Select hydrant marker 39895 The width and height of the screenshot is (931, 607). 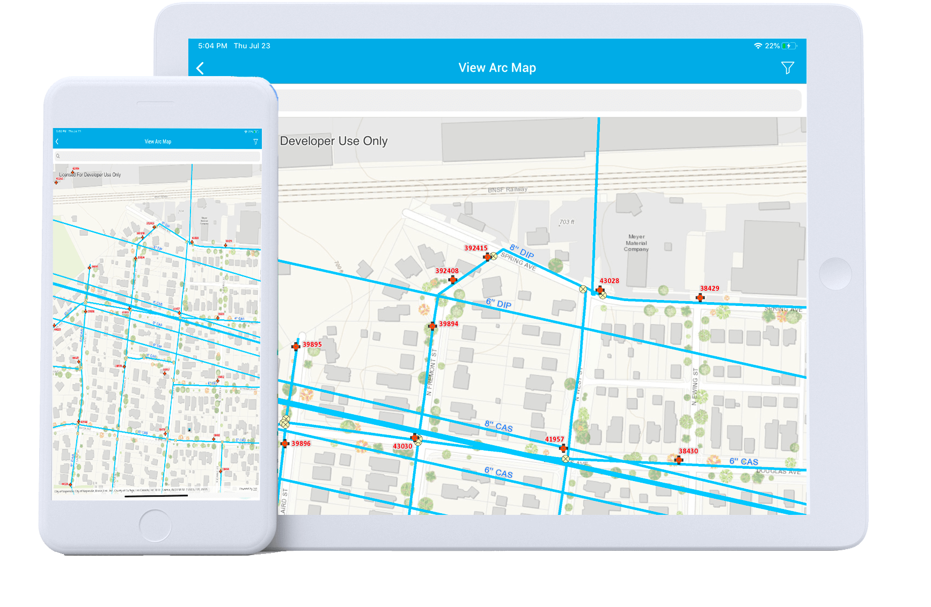tap(296, 347)
